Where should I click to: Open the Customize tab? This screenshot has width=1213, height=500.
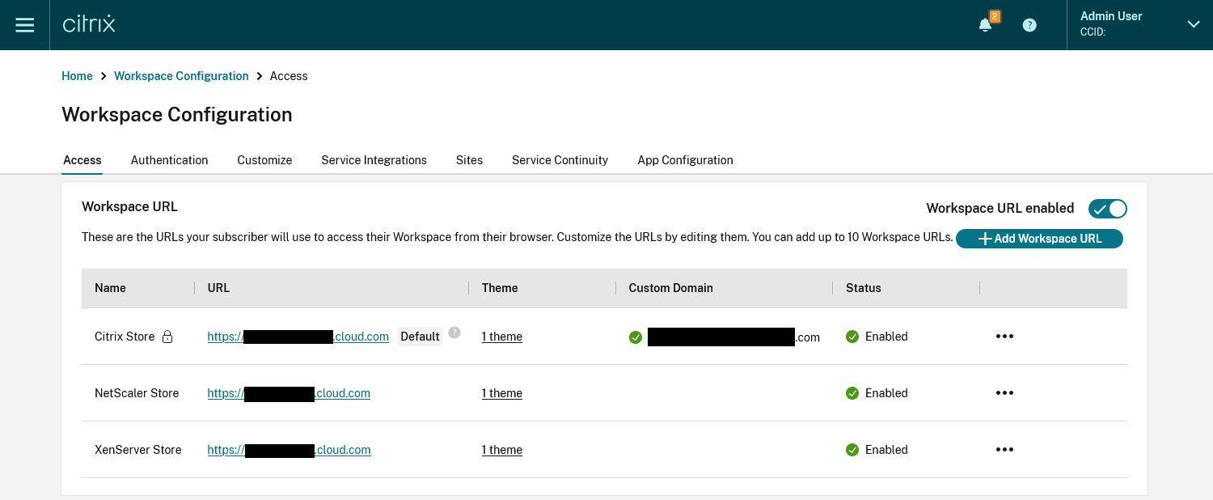click(x=264, y=160)
